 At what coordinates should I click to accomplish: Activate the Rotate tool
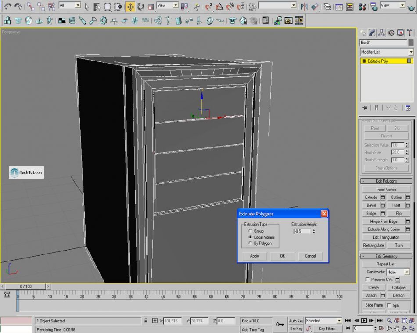pos(140,6)
